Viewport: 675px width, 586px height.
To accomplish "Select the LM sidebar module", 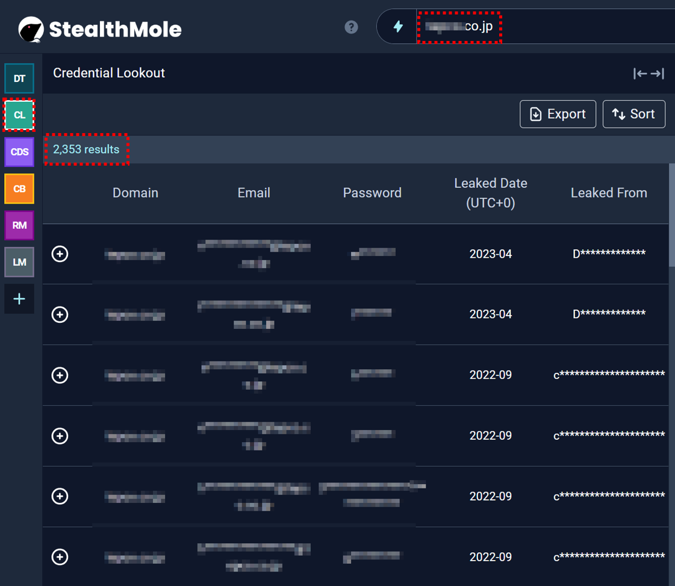I will click(19, 262).
